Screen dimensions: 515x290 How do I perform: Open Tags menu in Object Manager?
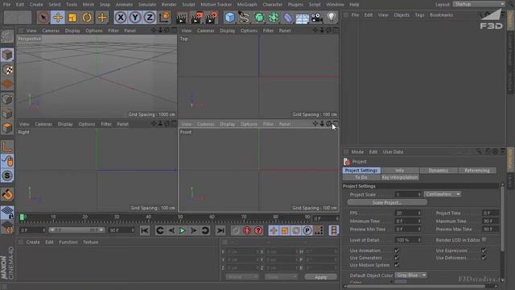[419, 15]
